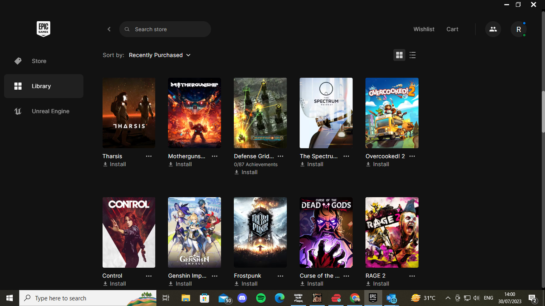Switch to grid view
The width and height of the screenshot is (545, 306).
tap(399, 55)
